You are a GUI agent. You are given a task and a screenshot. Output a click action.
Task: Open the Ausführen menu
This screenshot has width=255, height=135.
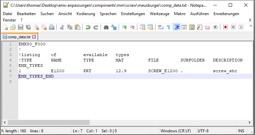point(199,14)
